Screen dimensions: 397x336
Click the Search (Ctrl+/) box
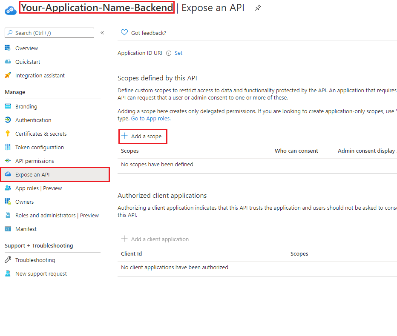point(49,33)
